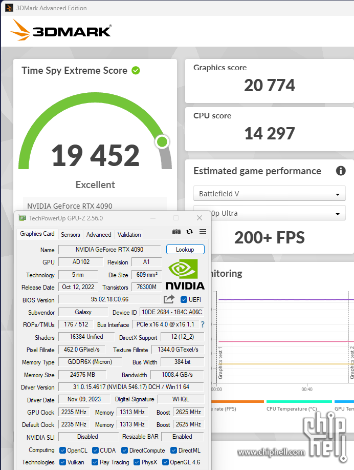This screenshot has width=354, height=470.
Task: Click the ROPs/TMUs 176 / 512 field
Action: pos(76,324)
